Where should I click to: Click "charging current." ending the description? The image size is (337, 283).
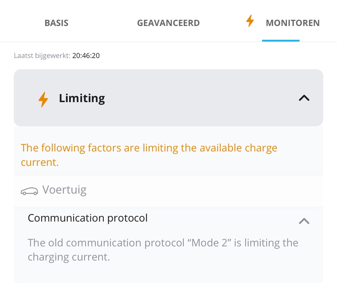pyautogui.click(x=69, y=257)
